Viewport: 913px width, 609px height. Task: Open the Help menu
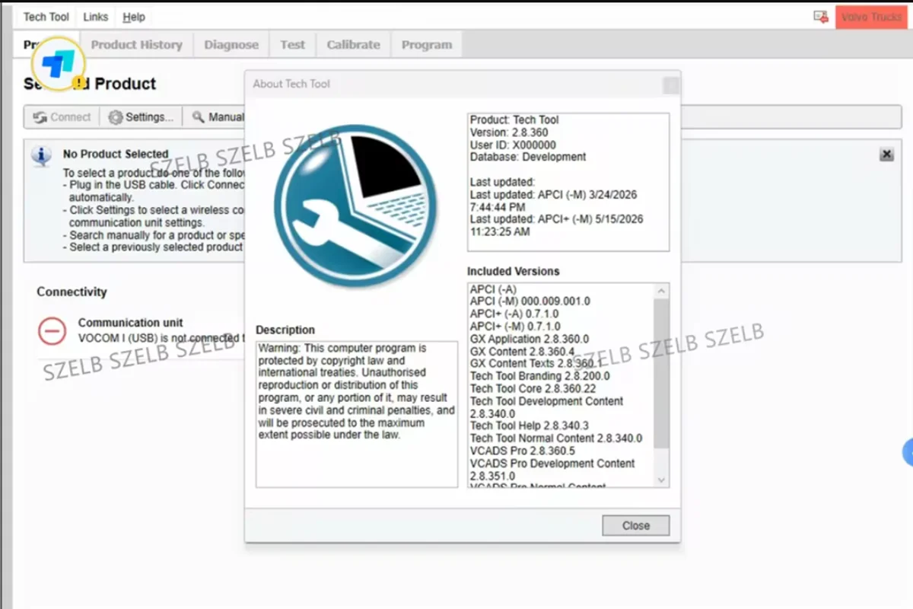pyautogui.click(x=134, y=17)
